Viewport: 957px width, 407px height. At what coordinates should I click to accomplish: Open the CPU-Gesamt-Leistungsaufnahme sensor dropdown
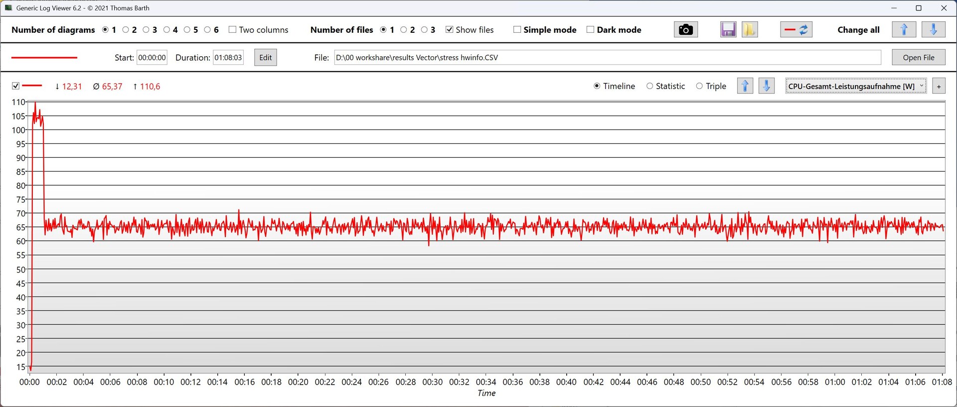(x=856, y=86)
